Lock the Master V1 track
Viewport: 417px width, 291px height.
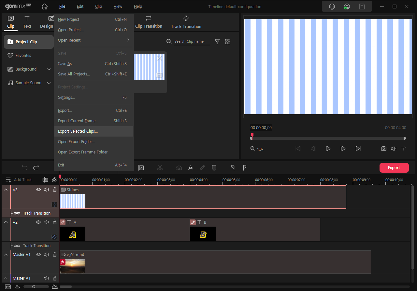click(55, 255)
